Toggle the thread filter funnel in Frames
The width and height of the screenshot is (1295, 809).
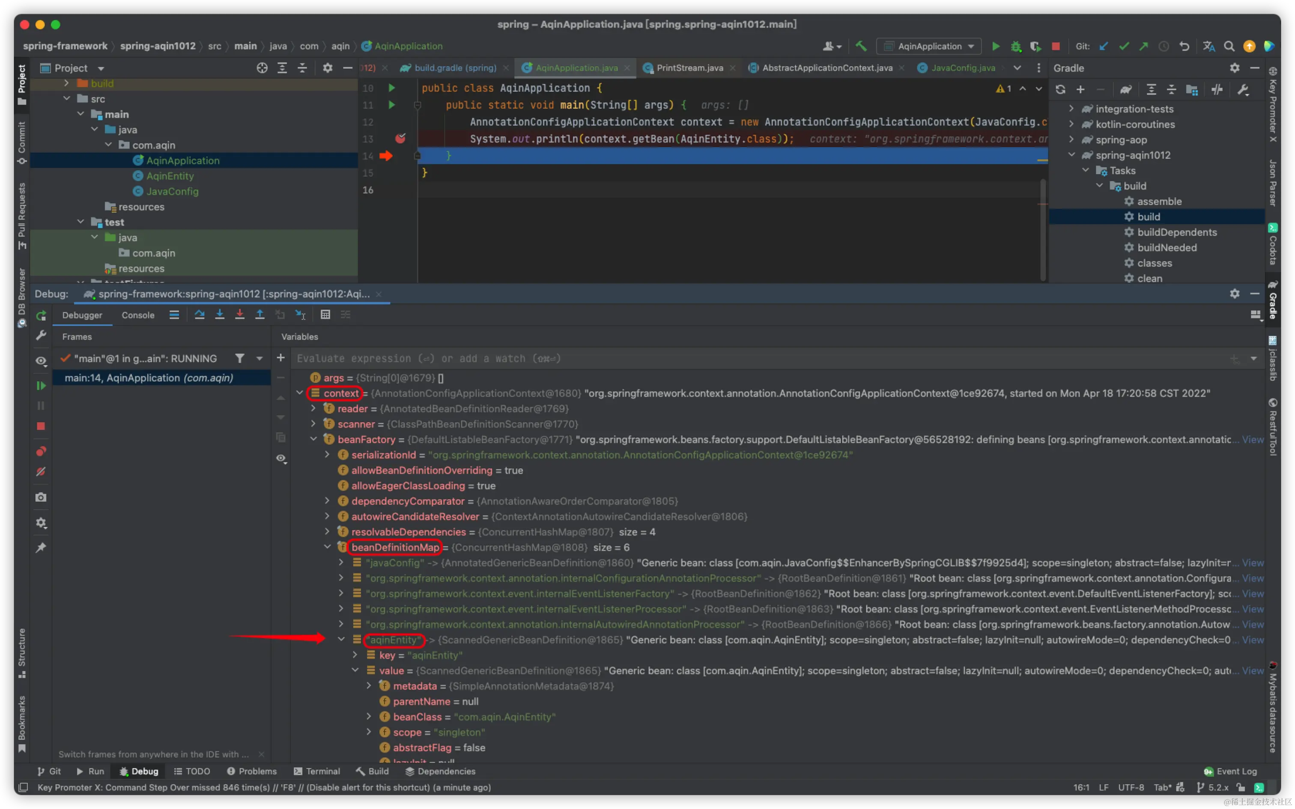(x=239, y=358)
